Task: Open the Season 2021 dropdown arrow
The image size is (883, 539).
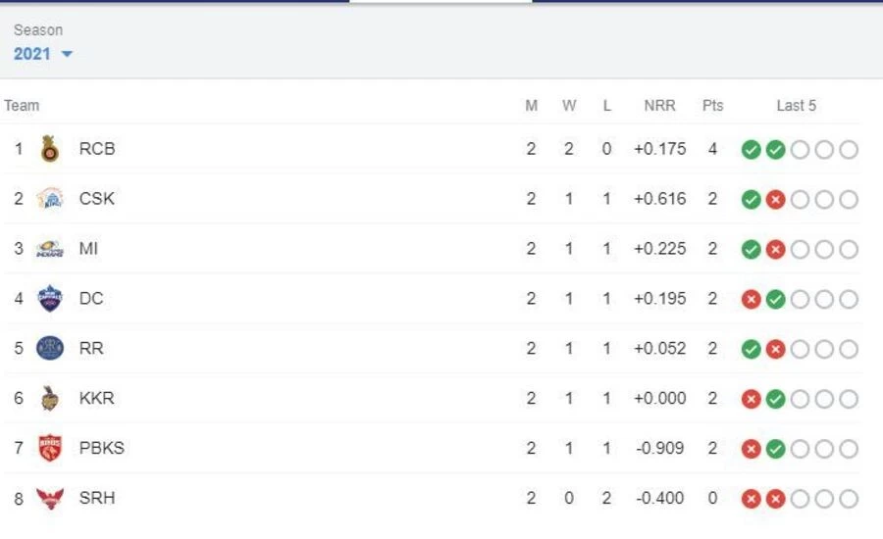Action: click(x=67, y=54)
